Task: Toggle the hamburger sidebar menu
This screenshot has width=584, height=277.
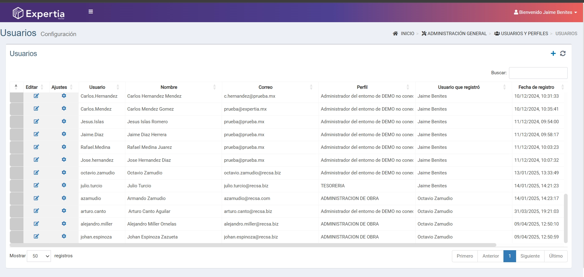Action: [x=91, y=12]
